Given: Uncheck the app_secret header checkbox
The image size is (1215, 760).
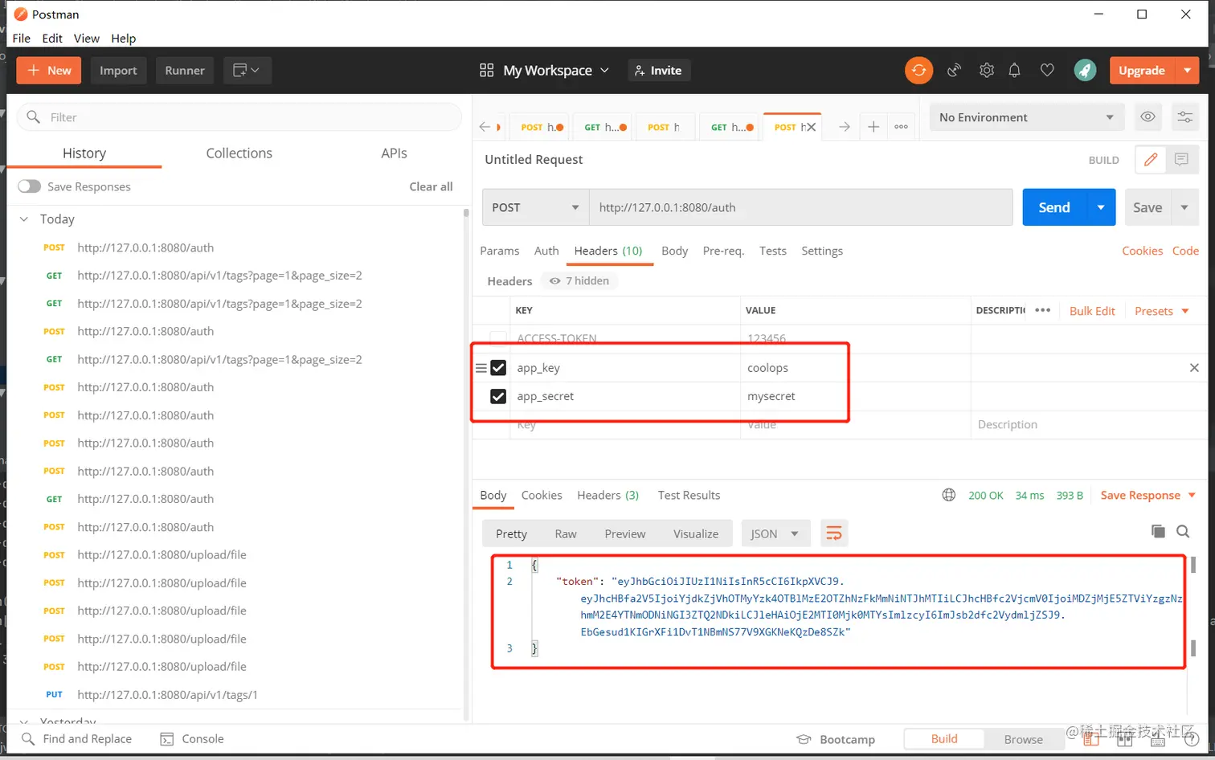Looking at the screenshot, I should (498, 396).
